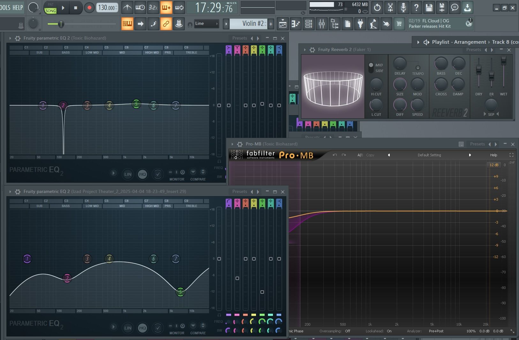This screenshot has width=519, height=340.
Task: Open the Piano roll view
Action: 296,24
